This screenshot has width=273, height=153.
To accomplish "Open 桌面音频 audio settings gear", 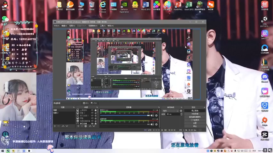I will click(156, 124).
